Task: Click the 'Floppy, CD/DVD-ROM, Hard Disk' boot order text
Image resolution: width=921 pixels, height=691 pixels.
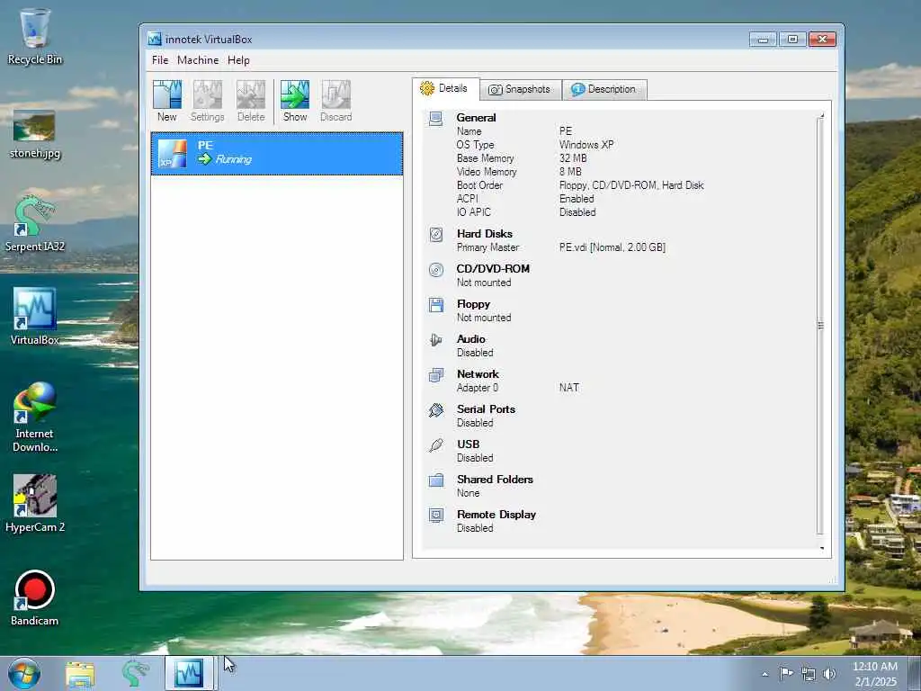Action: (631, 185)
